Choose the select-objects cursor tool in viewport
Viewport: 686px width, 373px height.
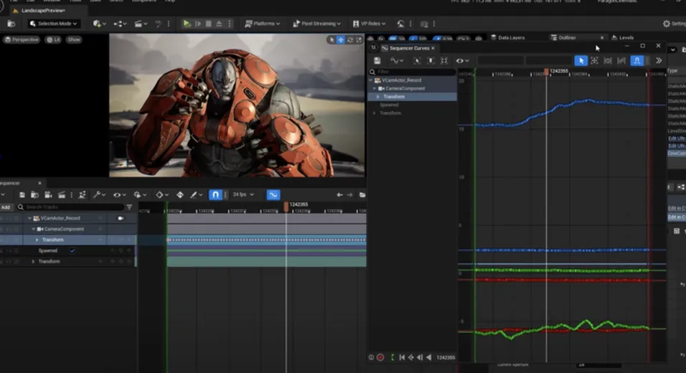coord(332,39)
